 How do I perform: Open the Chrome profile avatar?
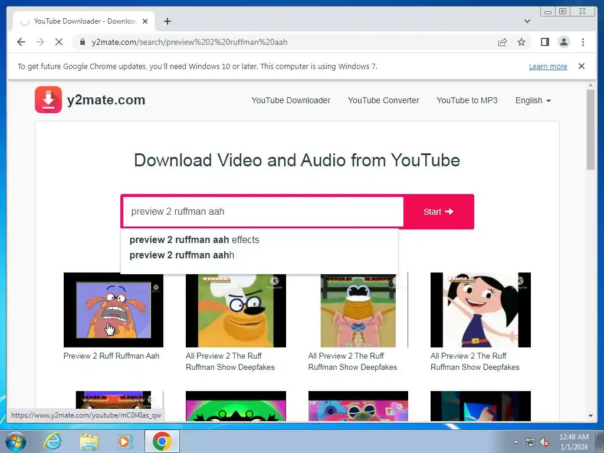coord(563,42)
